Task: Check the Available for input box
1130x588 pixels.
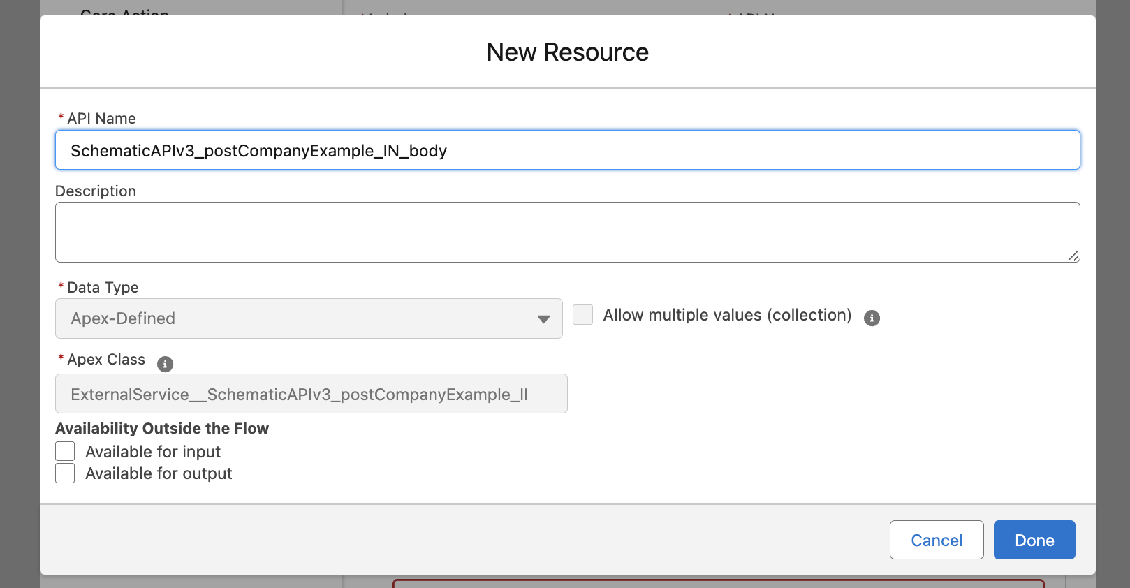Action: coord(65,452)
